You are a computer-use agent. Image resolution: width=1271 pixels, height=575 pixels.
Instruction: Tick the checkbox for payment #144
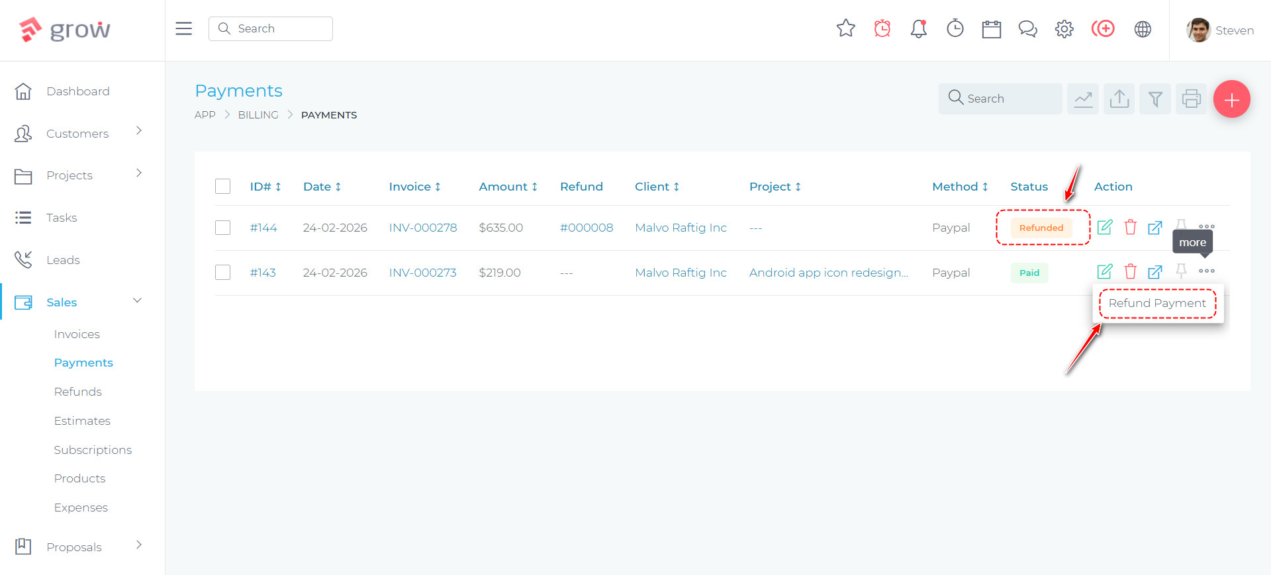[x=222, y=228]
